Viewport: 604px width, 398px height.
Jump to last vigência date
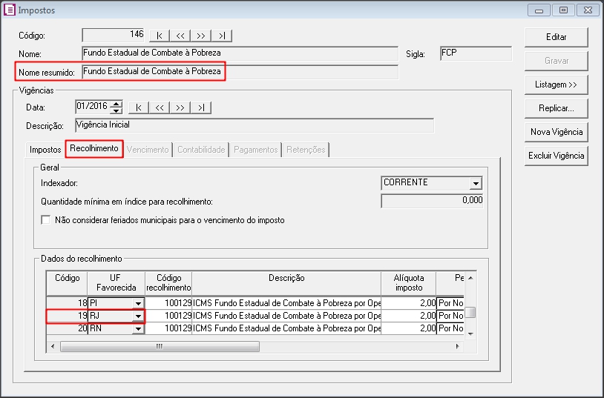click(201, 107)
